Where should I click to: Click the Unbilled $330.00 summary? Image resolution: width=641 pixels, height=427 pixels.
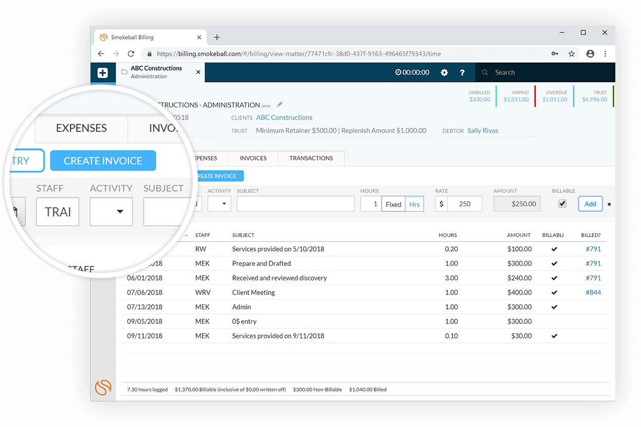[x=480, y=96]
